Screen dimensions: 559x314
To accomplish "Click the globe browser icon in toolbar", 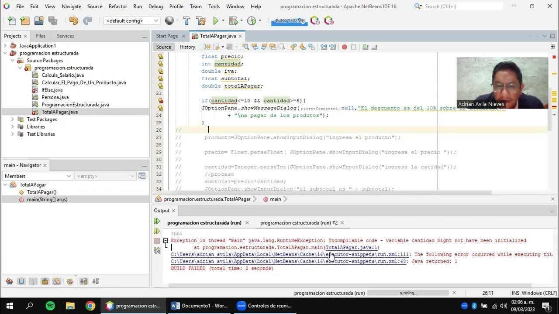I will coord(169,20).
